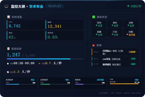This screenshot has width=145, height=97.
Task: Click the 数据库 CPU purple usage bar
Action: coord(90,84)
